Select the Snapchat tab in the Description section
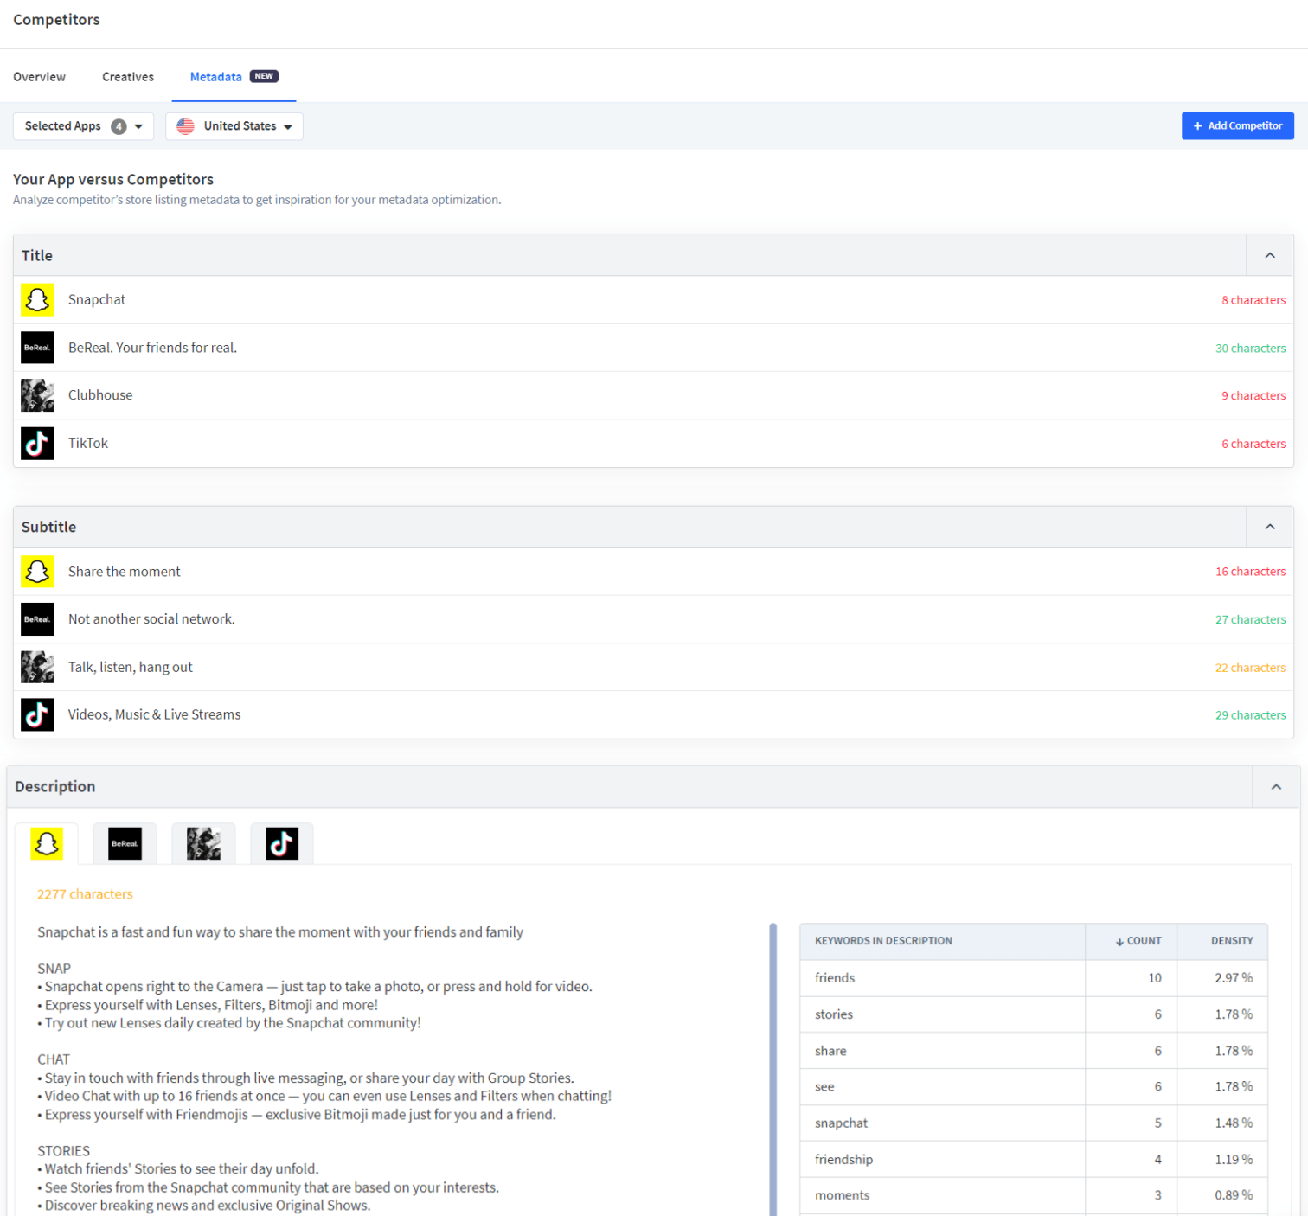1308x1216 pixels. 46,843
